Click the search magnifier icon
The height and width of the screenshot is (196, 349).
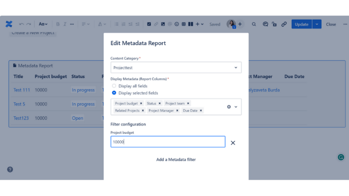pyautogui.click(x=254, y=24)
